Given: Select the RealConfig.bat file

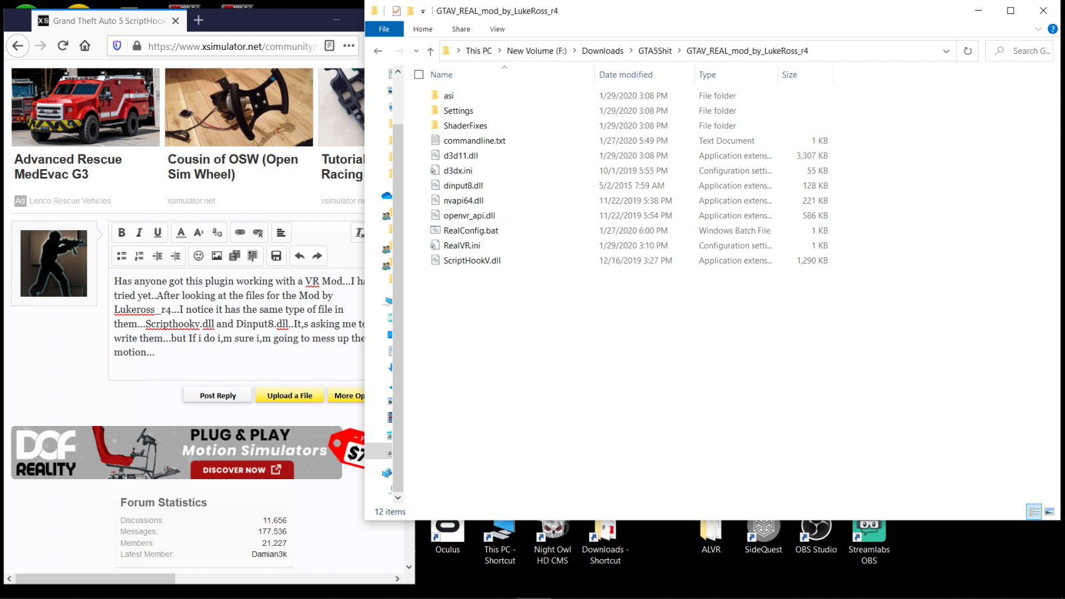Looking at the screenshot, I should (471, 231).
